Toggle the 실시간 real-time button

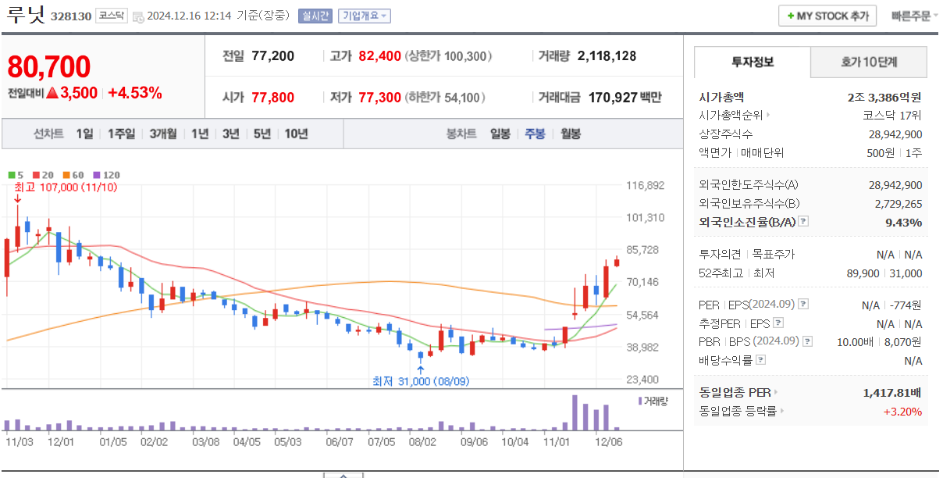[x=315, y=16]
